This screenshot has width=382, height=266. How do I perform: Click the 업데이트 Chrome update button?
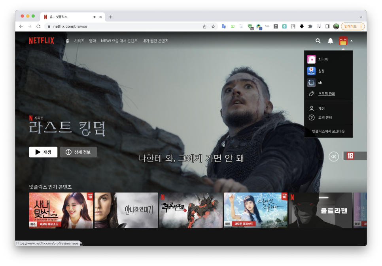(x=350, y=26)
